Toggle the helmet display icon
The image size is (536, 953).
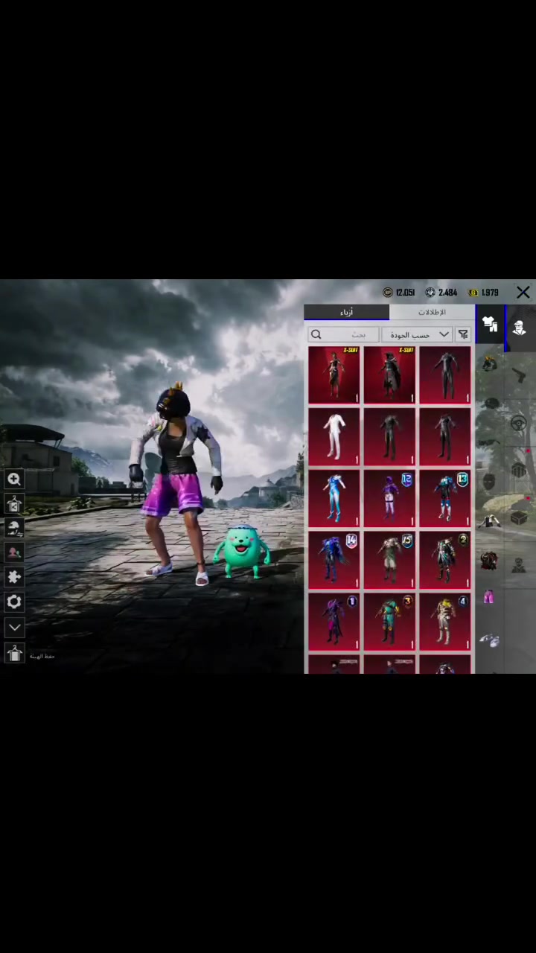14,528
